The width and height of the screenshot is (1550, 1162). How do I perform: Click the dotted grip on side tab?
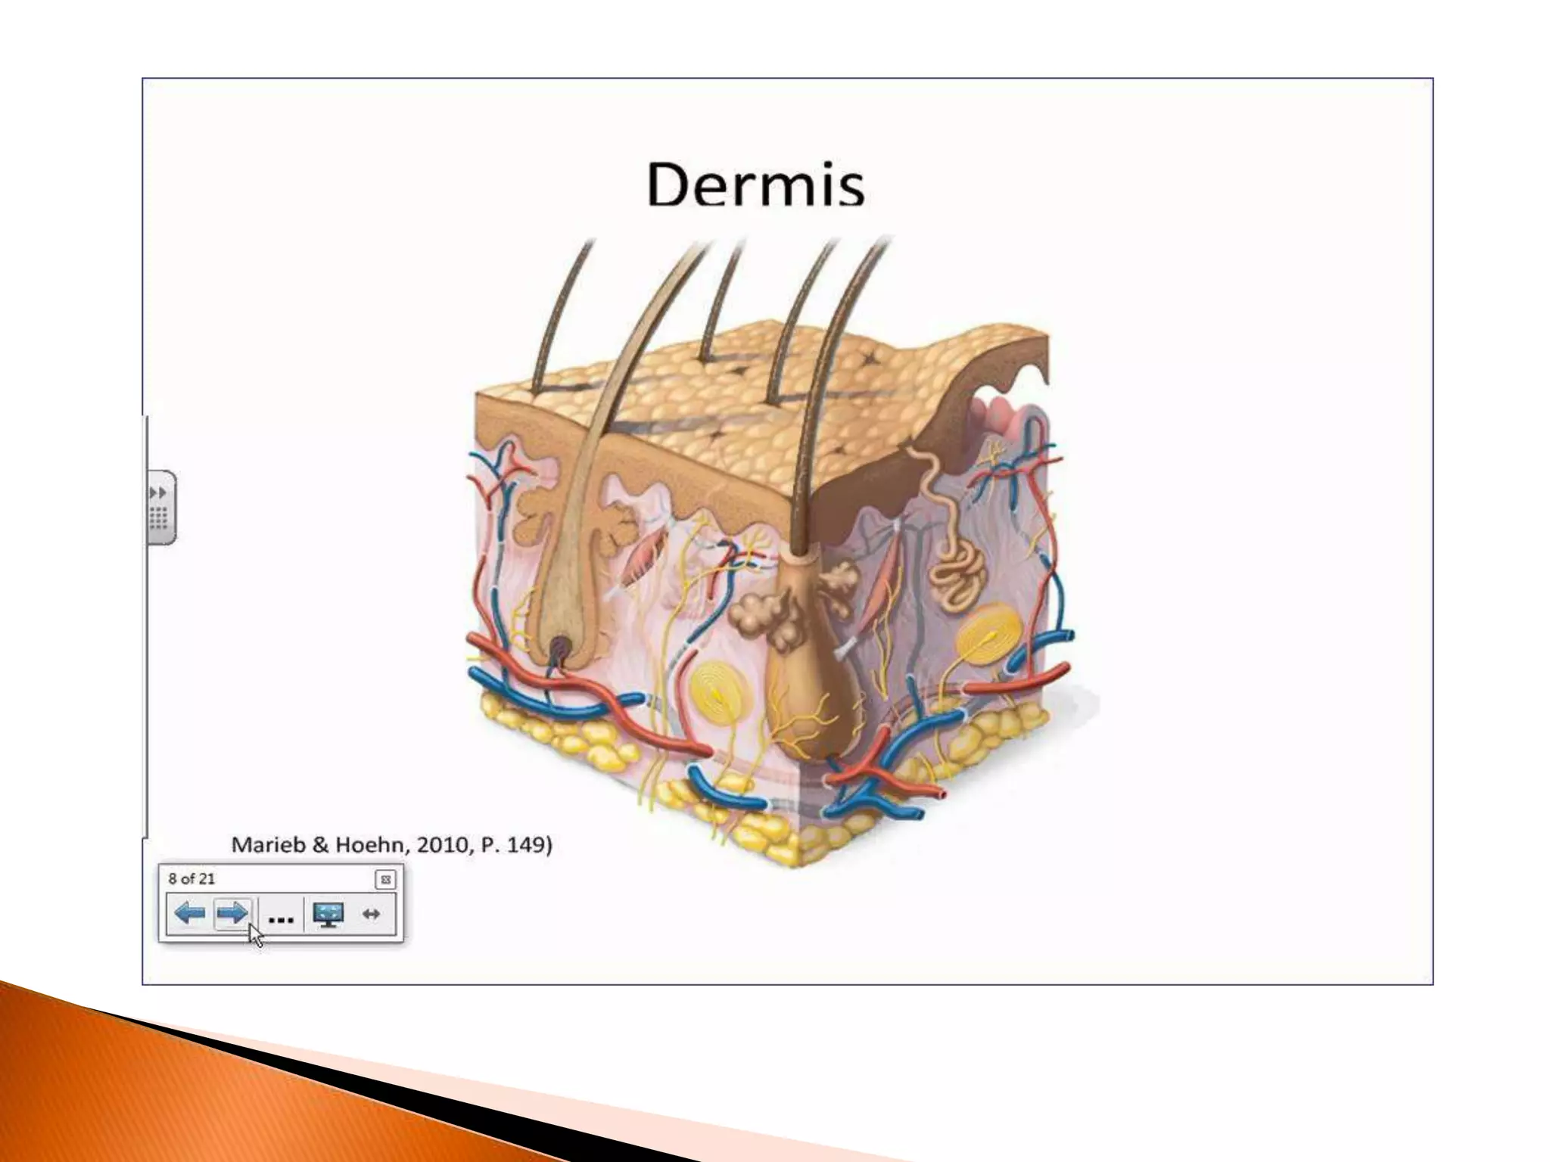(x=158, y=519)
